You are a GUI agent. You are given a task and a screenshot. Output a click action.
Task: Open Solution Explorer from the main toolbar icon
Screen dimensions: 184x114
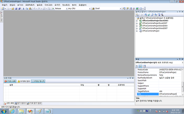(x=124, y=9)
